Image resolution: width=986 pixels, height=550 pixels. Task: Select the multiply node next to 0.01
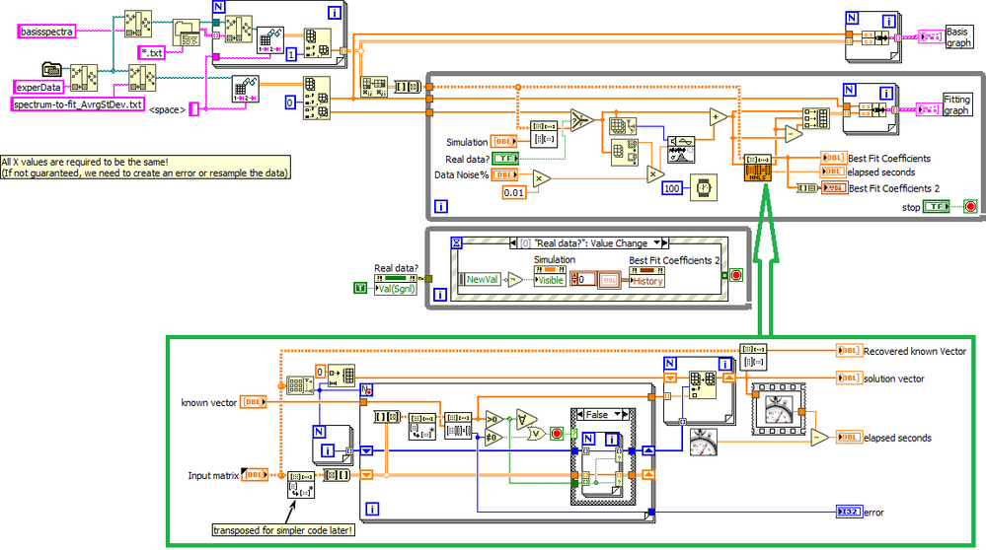click(540, 179)
